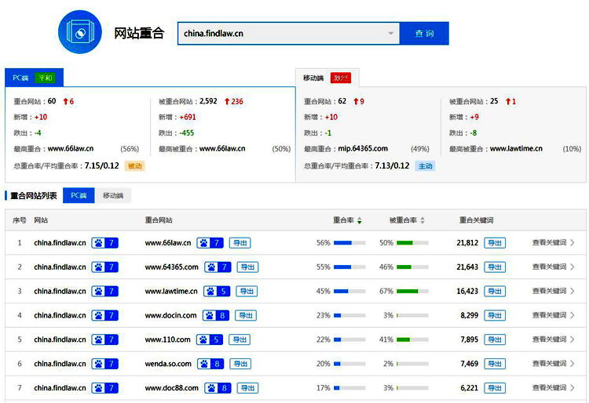Export keywords for the 21,812 row
589x403 pixels.
(495, 243)
